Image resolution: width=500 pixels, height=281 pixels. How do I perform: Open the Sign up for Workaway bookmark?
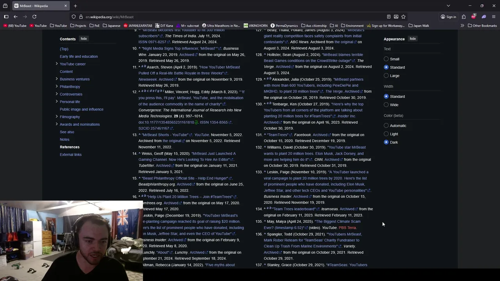[x=385, y=26]
